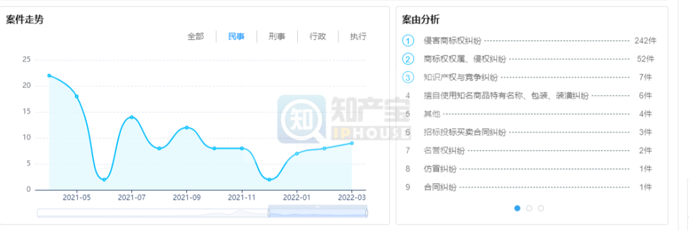Screen dimensions: 689x231
Task: Open 招标投标买卖合同纠纷 entry
Action: coord(465,132)
